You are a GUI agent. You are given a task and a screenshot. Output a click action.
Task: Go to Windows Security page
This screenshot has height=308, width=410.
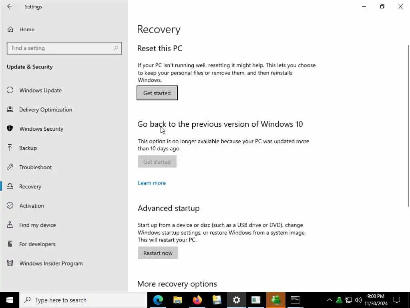41,129
